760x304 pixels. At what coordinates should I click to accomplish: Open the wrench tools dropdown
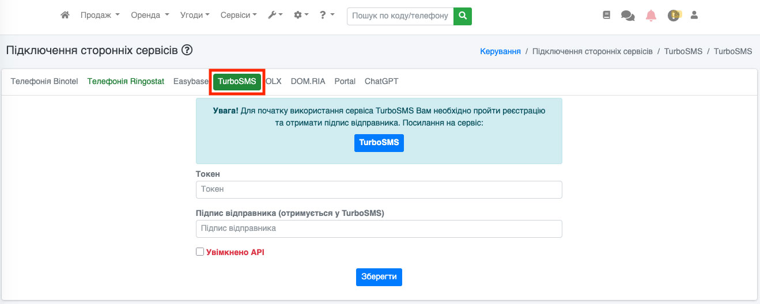coord(275,16)
